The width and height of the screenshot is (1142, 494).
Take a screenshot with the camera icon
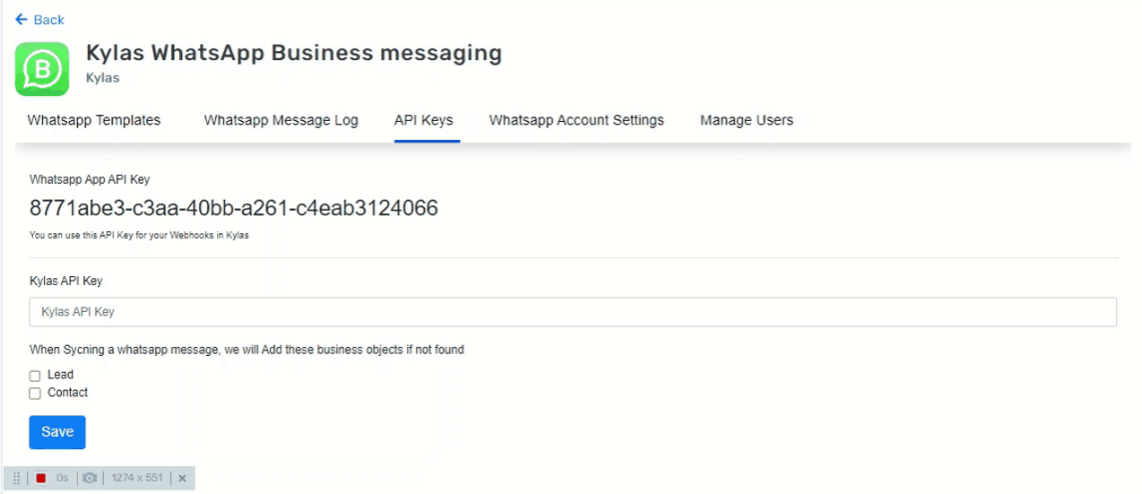90,479
